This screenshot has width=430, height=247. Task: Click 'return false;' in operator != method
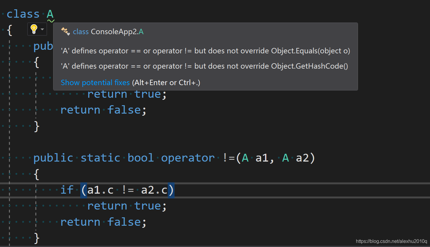coord(103,222)
